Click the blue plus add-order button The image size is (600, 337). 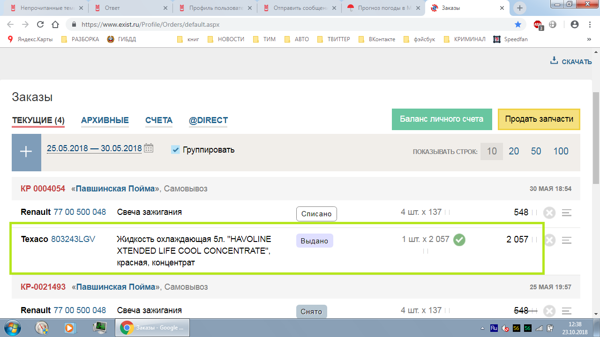click(x=26, y=152)
